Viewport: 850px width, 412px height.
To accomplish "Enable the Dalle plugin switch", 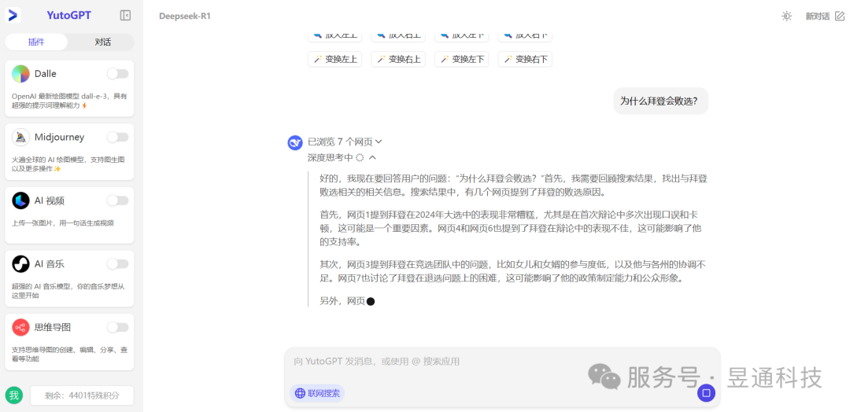I will pyautogui.click(x=117, y=74).
